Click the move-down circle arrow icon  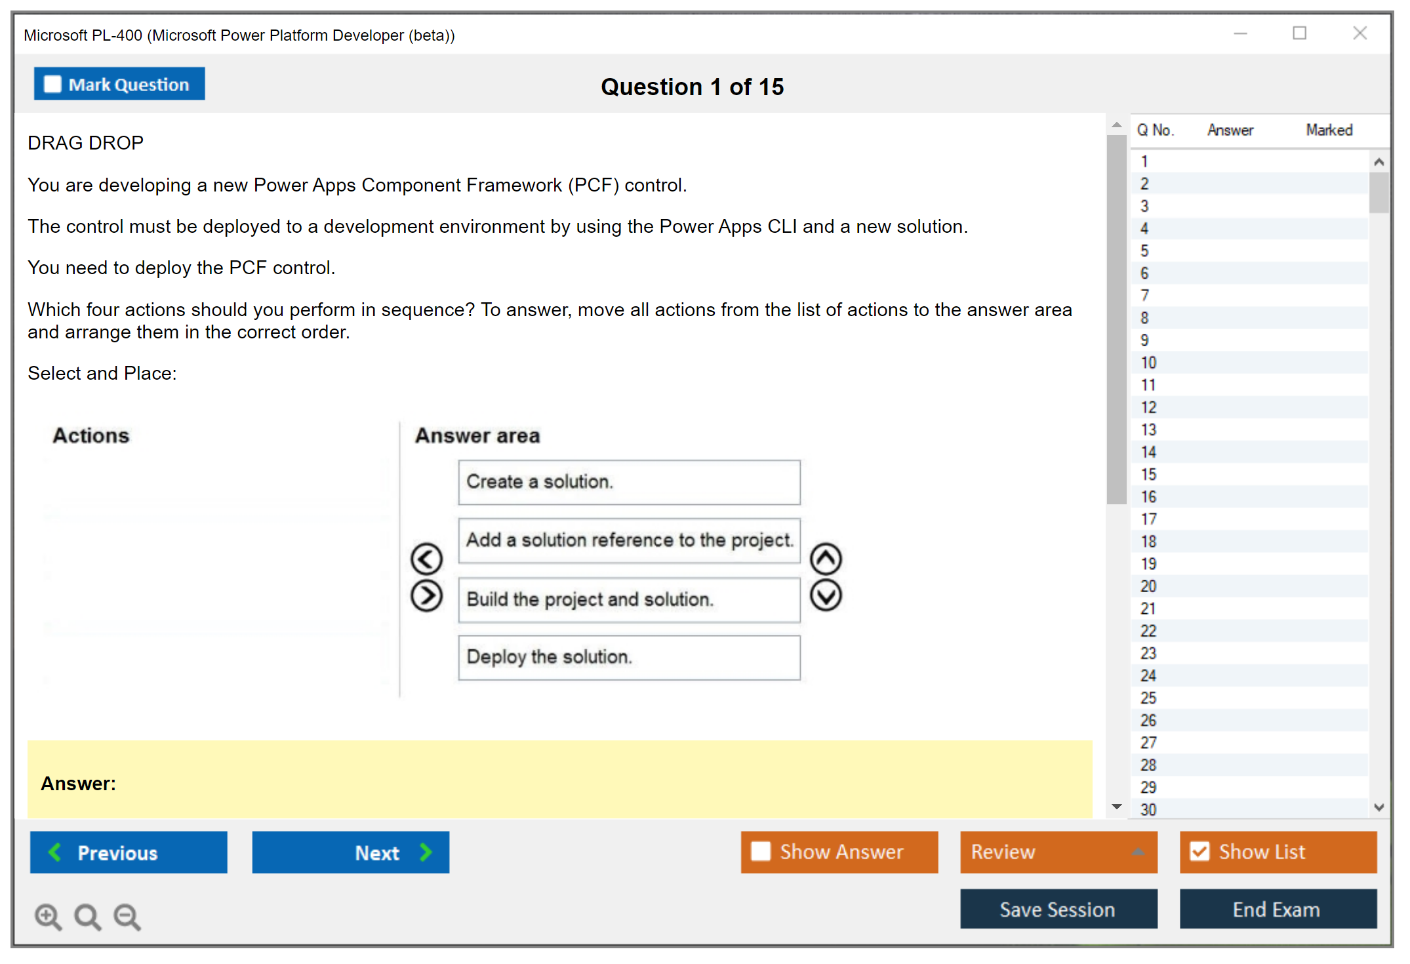point(826,596)
